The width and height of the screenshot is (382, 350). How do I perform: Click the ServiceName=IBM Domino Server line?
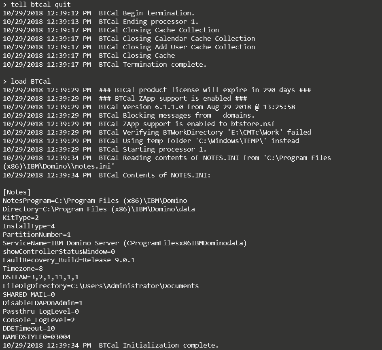pyautogui.click(x=125, y=243)
